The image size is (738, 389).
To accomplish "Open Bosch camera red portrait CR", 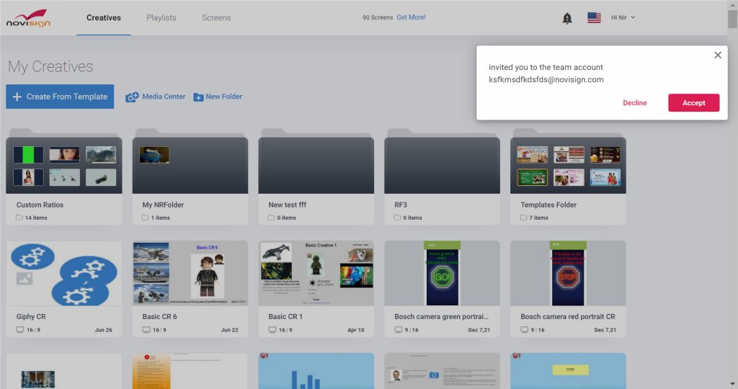I will [568, 288].
